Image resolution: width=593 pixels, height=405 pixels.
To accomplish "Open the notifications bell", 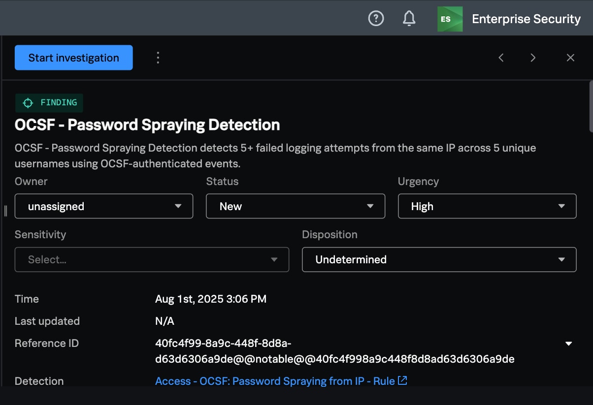I will [x=409, y=19].
